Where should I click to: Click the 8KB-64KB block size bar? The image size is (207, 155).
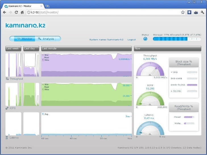pos(192,79)
